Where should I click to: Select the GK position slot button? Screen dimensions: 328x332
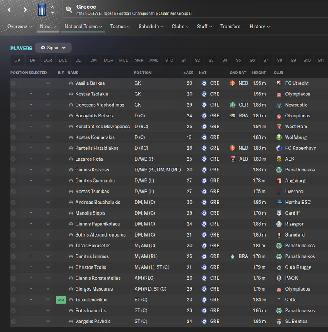(x=17, y=60)
